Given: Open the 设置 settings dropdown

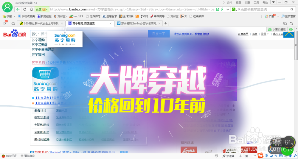Looking at the screenshot, I should point(265,34).
